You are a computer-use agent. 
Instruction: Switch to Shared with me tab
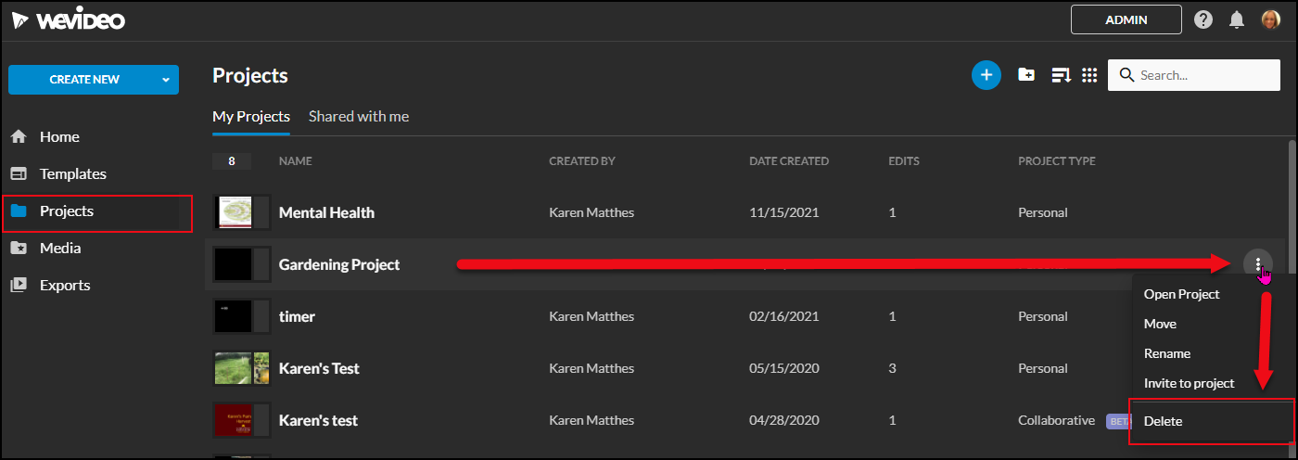(x=359, y=117)
